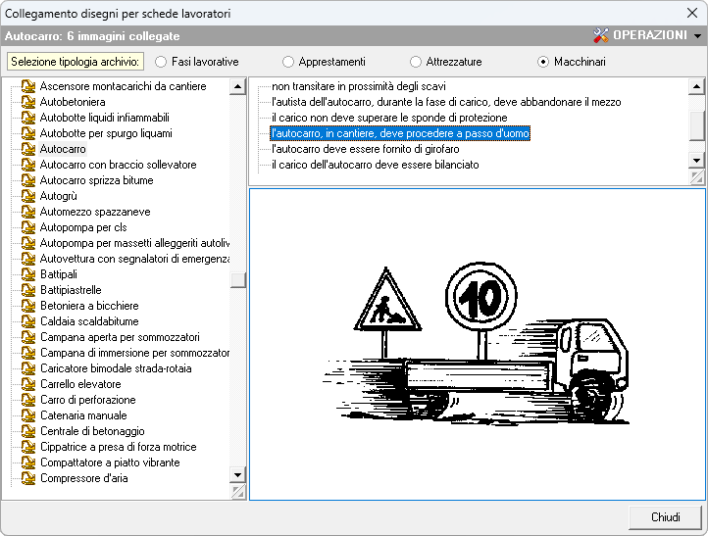Select Autocarro con braccio sollevatore in tree
This screenshot has height=536, width=708.
coord(118,165)
